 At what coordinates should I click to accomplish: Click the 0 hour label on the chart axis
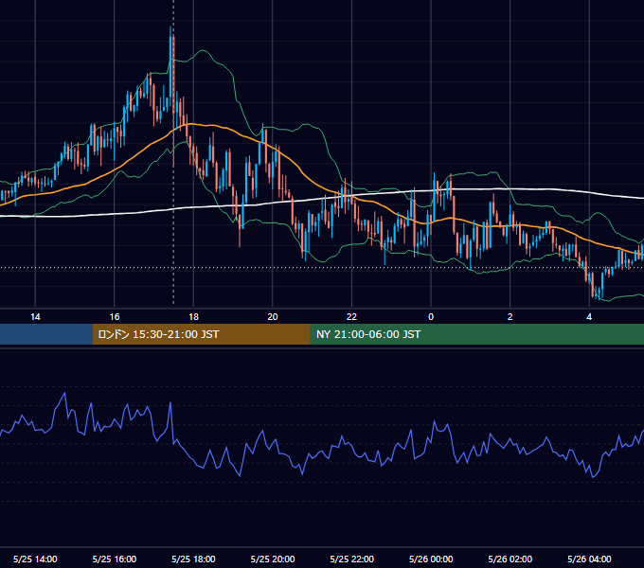click(431, 317)
